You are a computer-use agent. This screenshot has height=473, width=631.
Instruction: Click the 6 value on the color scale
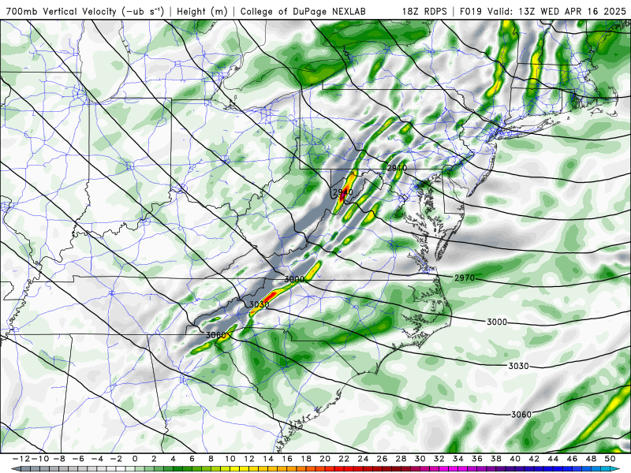[x=192, y=459]
